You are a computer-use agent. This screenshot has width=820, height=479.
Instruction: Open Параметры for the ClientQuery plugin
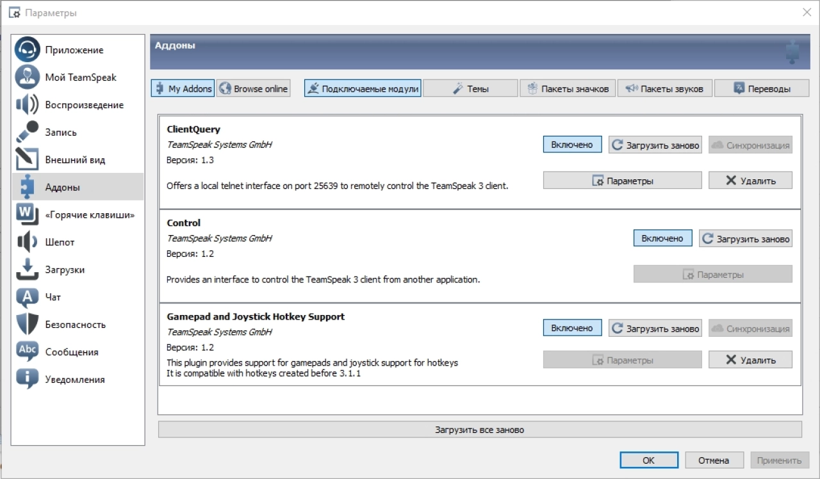click(622, 181)
